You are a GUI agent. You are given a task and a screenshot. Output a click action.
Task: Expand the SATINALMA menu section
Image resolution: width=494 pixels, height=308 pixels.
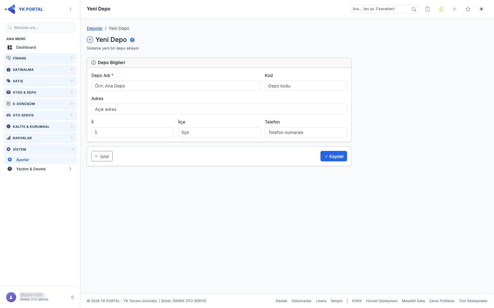coord(40,70)
